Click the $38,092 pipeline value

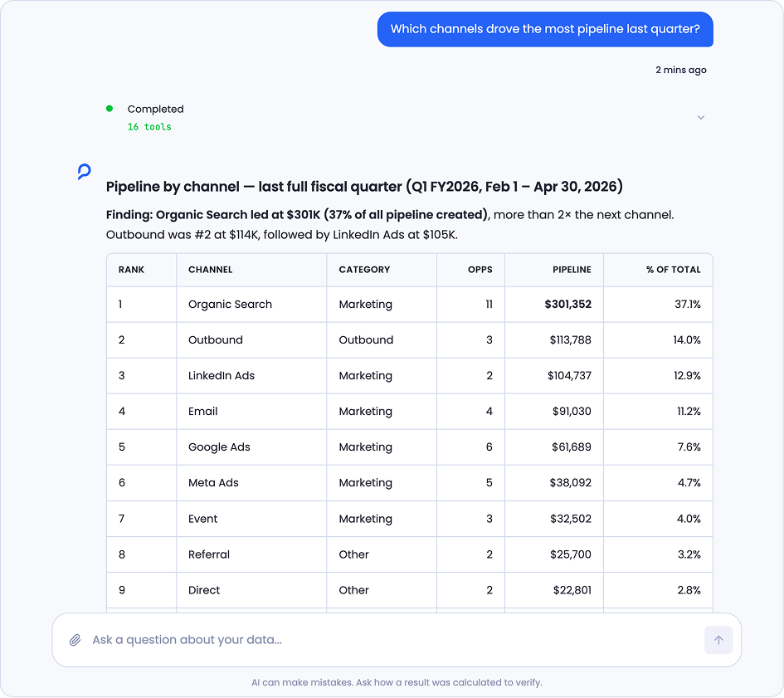(x=571, y=483)
